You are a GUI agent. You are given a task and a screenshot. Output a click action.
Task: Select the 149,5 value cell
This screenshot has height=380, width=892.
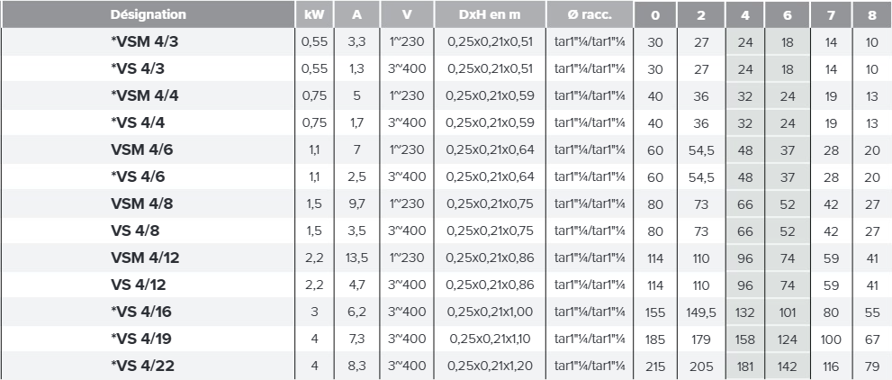coord(701,312)
